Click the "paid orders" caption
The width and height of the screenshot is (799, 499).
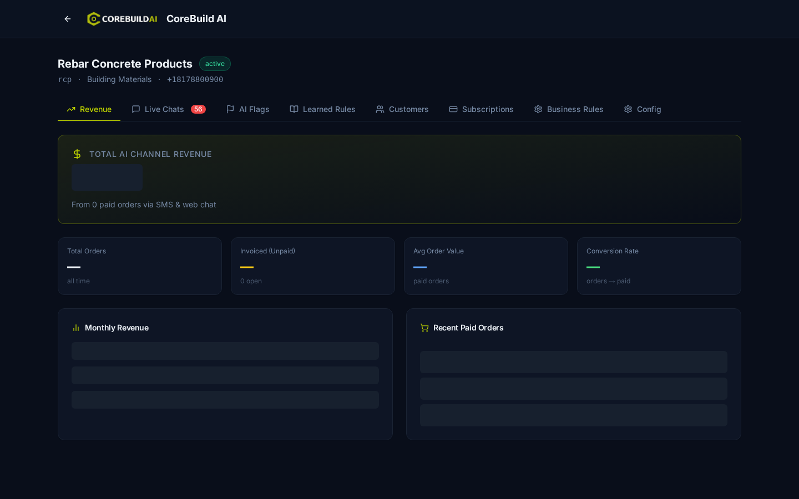tap(431, 281)
